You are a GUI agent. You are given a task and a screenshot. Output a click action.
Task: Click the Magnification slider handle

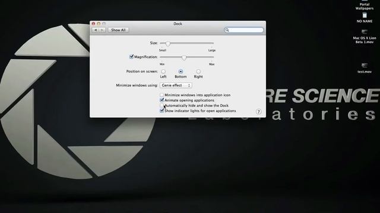click(x=184, y=58)
